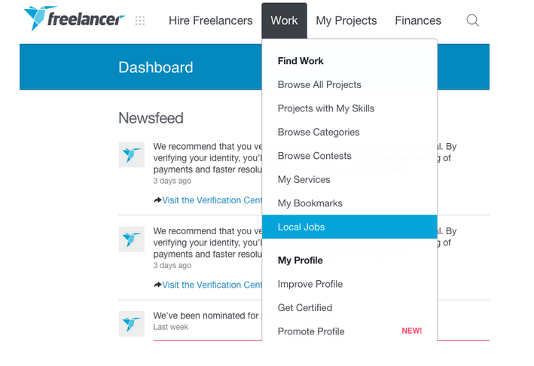Open Browse Contests

coord(314,156)
